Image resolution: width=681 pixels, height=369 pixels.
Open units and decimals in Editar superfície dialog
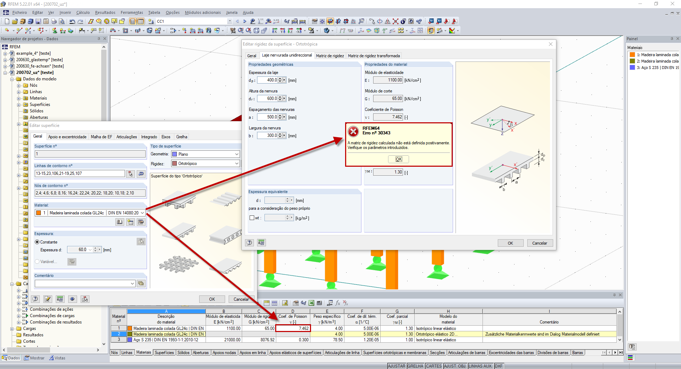pyautogui.click(x=60, y=299)
